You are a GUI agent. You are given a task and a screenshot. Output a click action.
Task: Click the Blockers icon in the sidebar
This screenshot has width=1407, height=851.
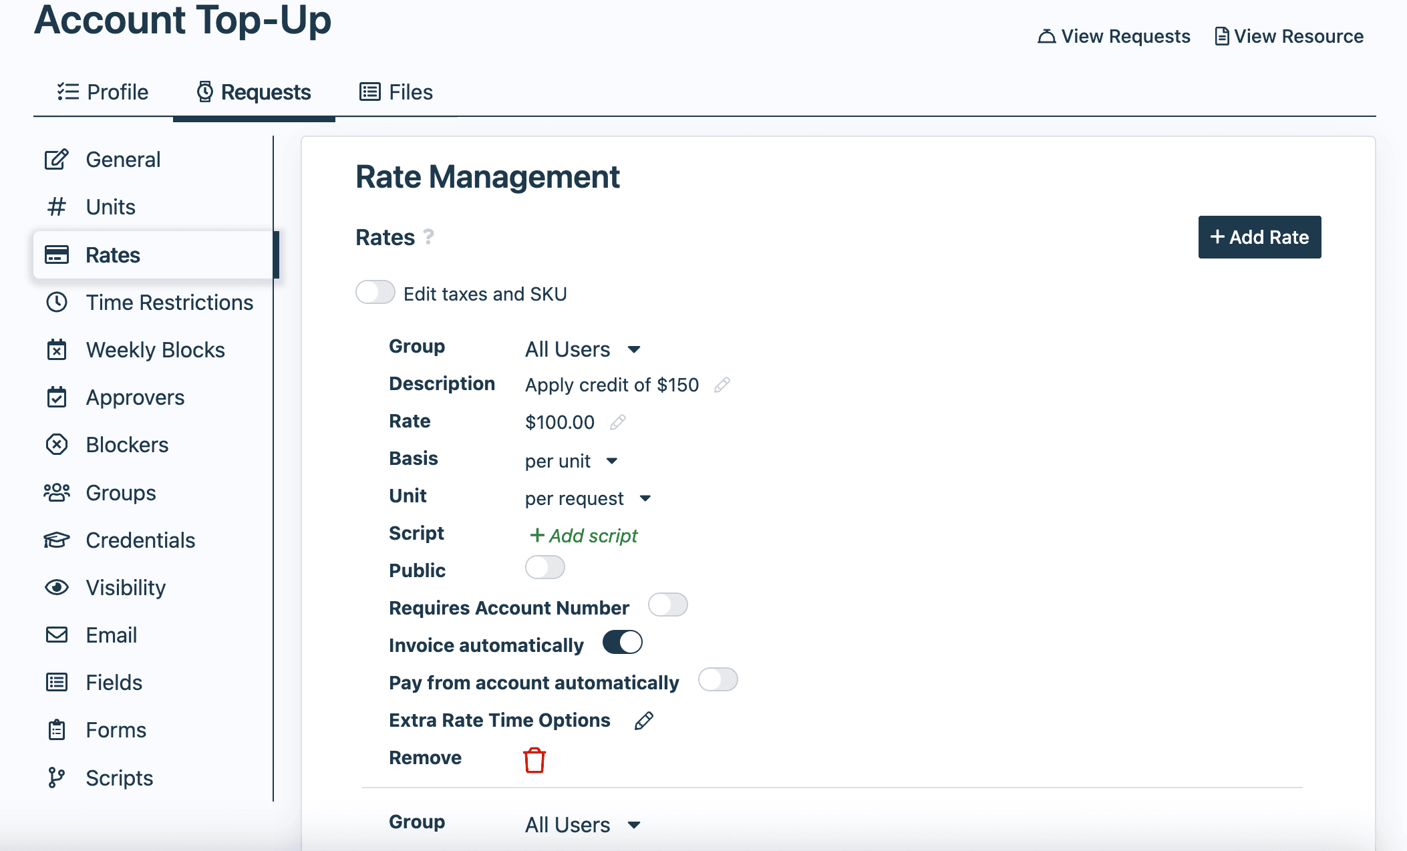coord(57,444)
